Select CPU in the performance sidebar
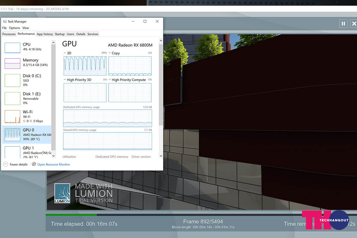357x238 pixels. coord(27,48)
